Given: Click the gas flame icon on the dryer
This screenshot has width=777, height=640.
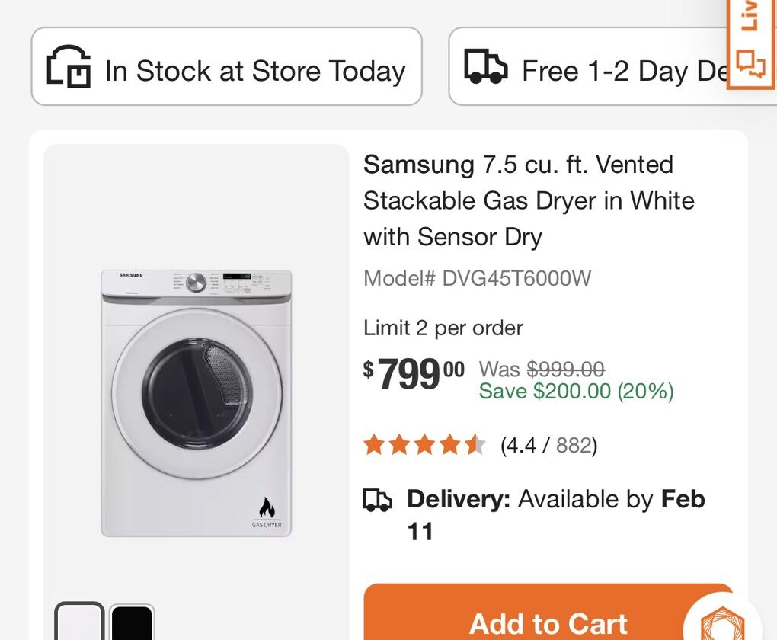Looking at the screenshot, I should pos(267,508).
